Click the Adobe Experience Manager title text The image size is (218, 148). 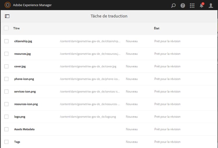pyautogui.click(x=32, y=5)
